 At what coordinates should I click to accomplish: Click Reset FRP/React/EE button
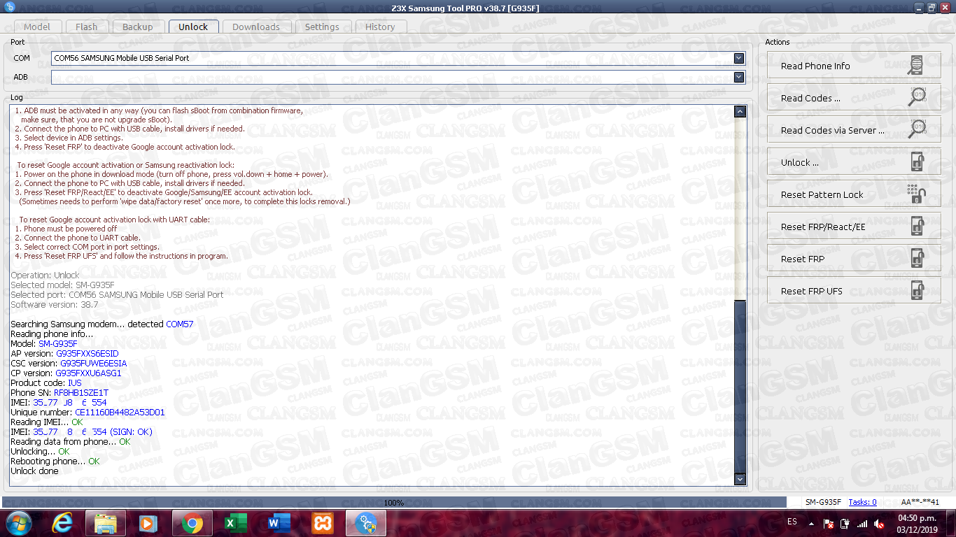854,227
